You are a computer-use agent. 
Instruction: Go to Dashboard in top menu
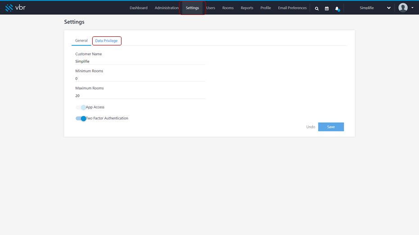click(x=139, y=8)
